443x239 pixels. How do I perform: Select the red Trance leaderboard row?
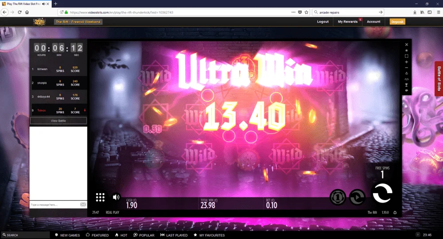(58, 110)
